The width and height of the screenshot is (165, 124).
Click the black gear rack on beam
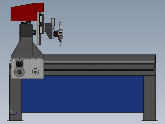(99, 70)
